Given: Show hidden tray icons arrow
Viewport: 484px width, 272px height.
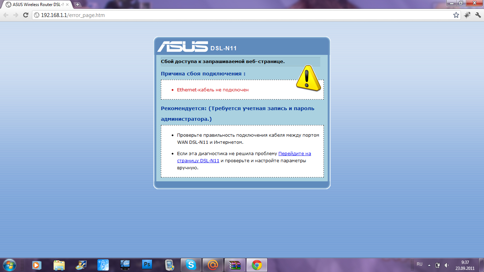Looking at the screenshot, I should point(429,265).
